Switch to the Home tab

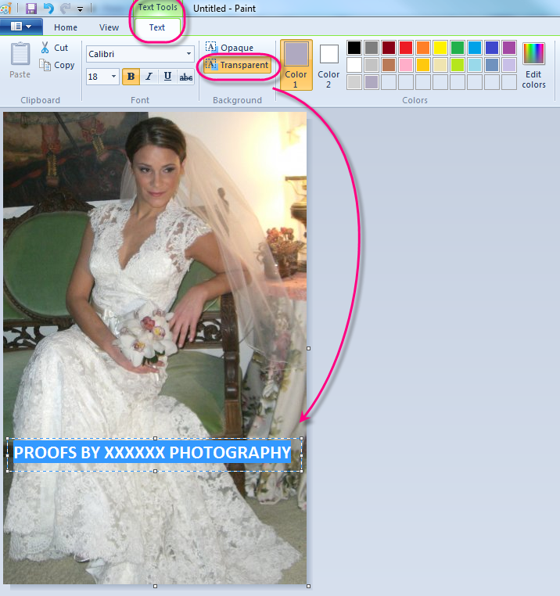coord(66,27)
